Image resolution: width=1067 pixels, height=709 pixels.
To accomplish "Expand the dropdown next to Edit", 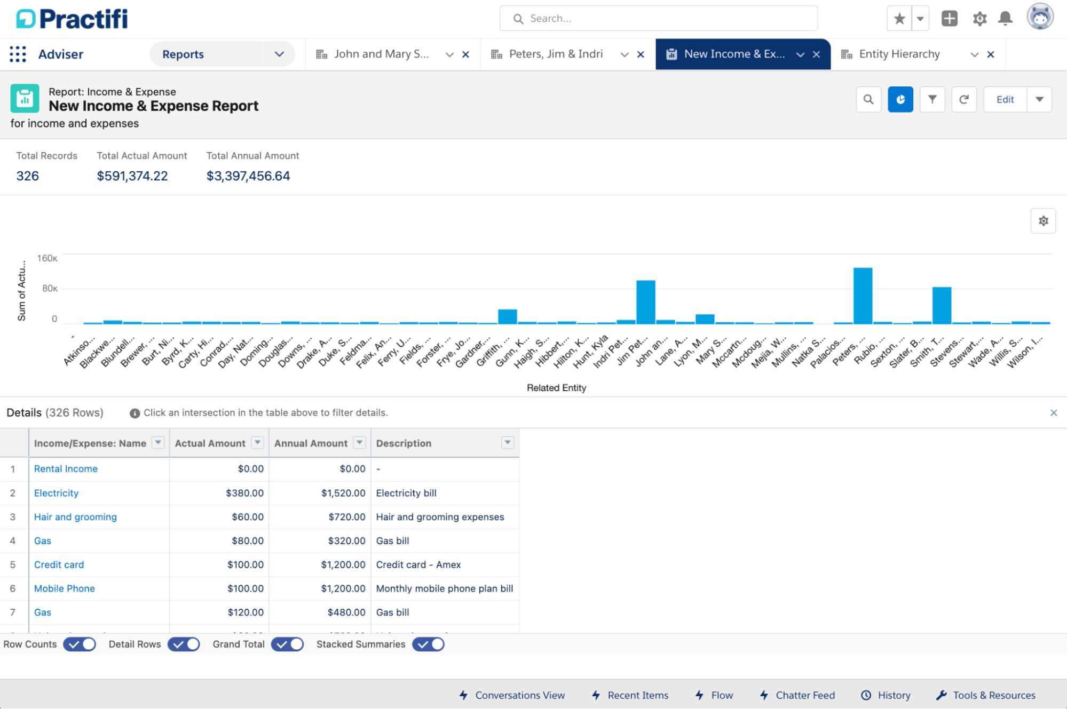I will (x=1039, y=99).
